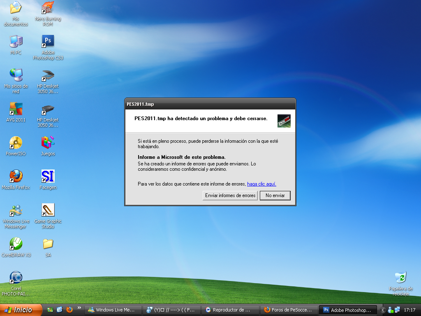Click the Firefox quick launch icon
This screenshot has height=316, width=421.
coord(69,310)
